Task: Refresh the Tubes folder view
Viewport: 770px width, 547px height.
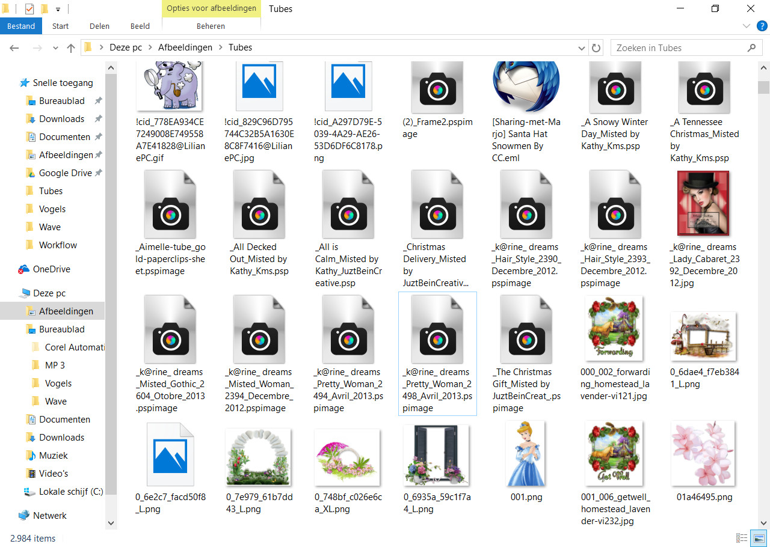Action: tap(596, 48)
